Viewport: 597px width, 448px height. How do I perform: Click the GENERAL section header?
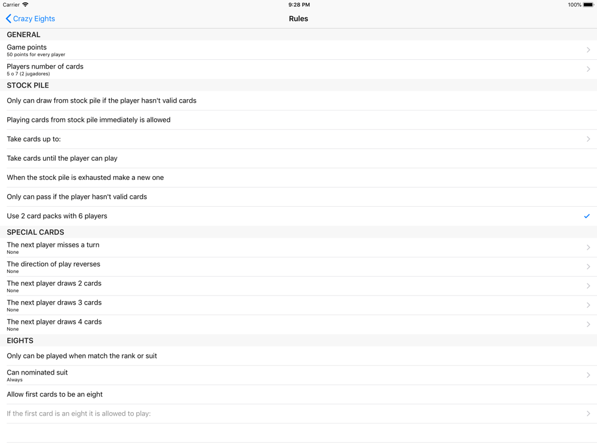point(23,35)
